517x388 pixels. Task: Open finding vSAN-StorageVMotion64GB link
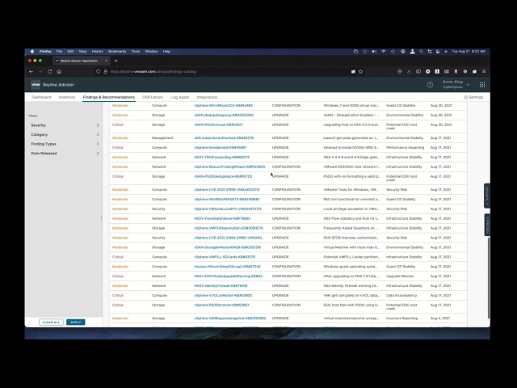228,247
